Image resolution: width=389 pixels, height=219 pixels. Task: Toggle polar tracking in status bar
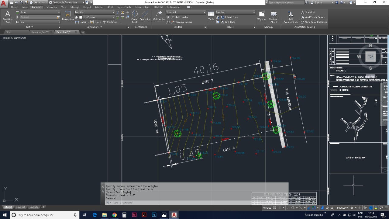[293, 208]
